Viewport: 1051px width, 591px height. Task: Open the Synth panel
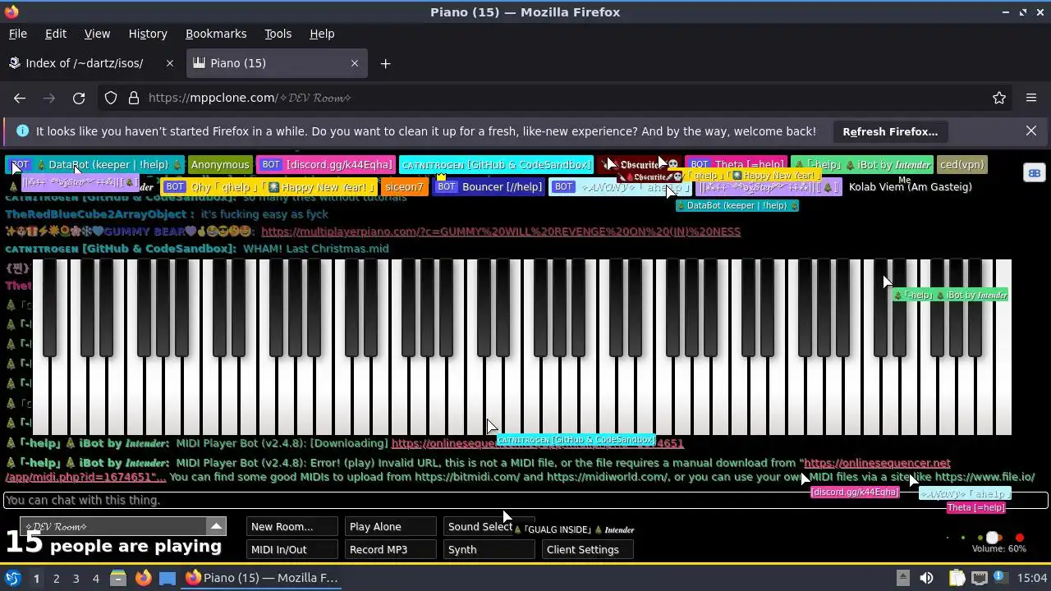pyautogui.click(x=489, y=550)
